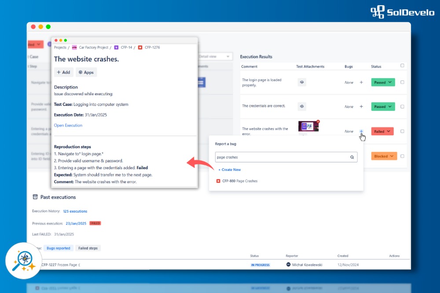
Task: Click the search magnifier in Report a bug field
Action: coord(352,157)
